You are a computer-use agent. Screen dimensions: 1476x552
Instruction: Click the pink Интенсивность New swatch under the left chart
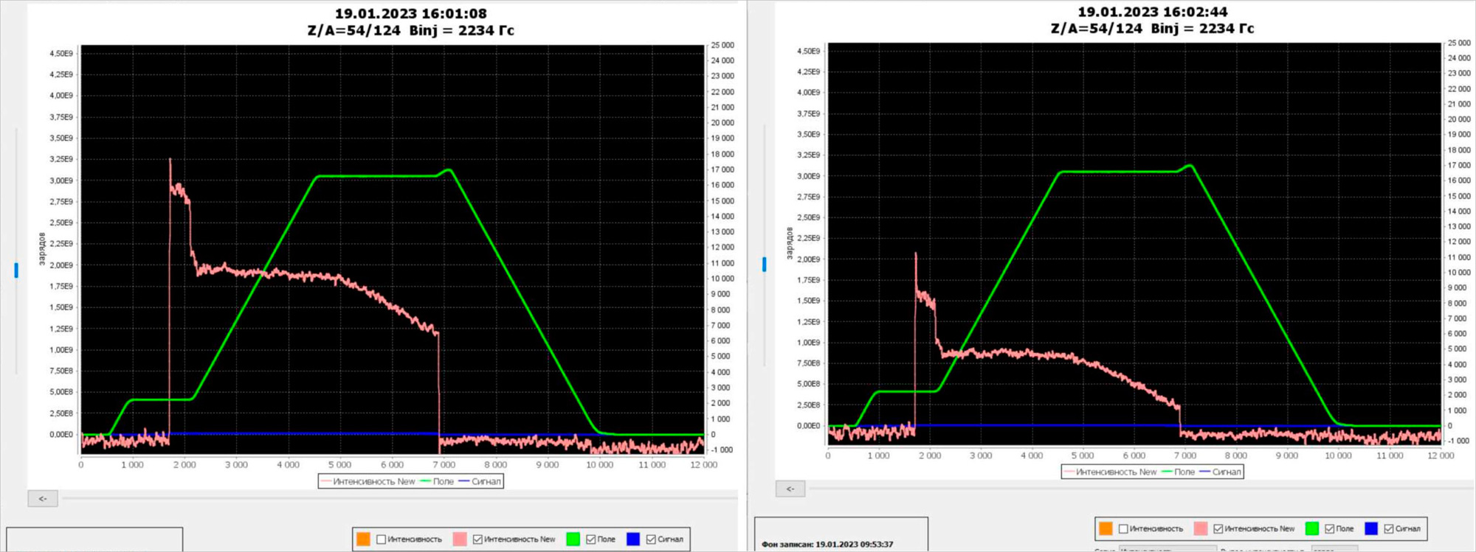[x=460, y=539]
